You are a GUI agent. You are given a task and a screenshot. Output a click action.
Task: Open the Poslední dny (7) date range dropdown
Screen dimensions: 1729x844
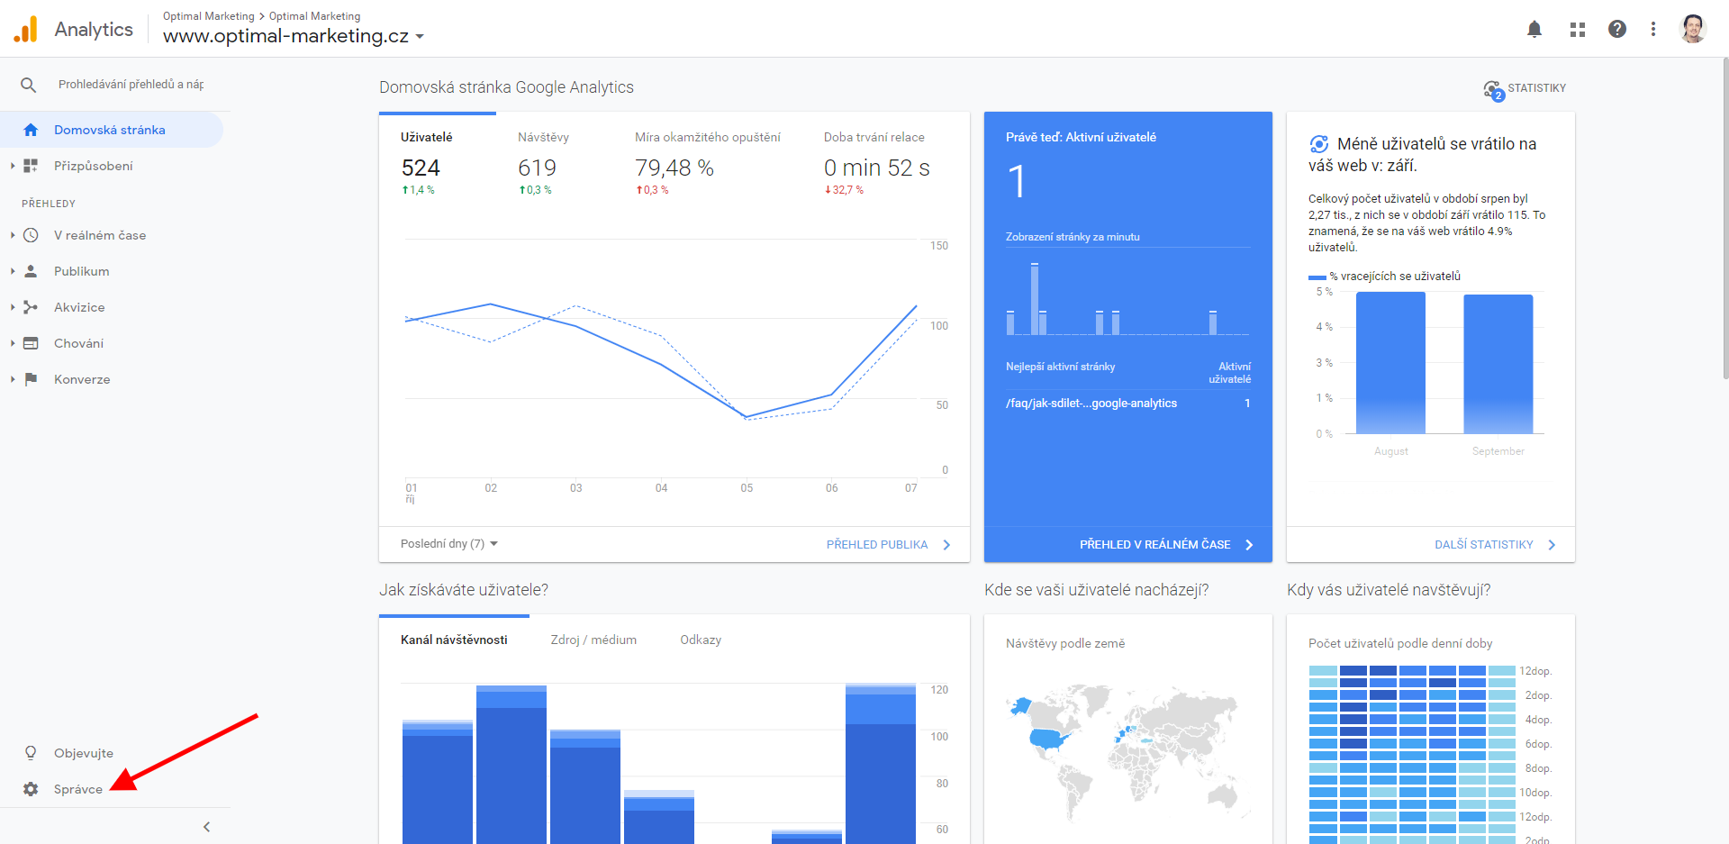pyautogui.click(x=449, y=544)
